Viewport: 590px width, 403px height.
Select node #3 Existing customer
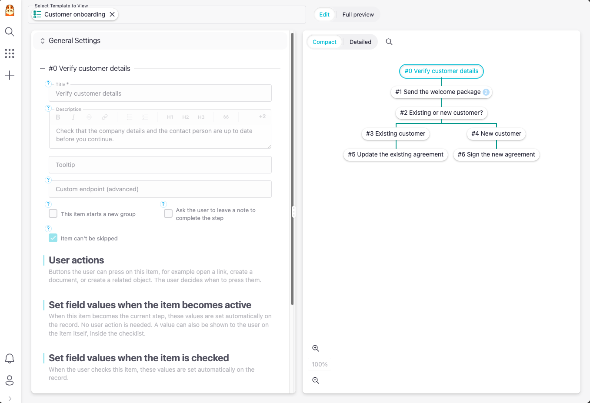396,133
